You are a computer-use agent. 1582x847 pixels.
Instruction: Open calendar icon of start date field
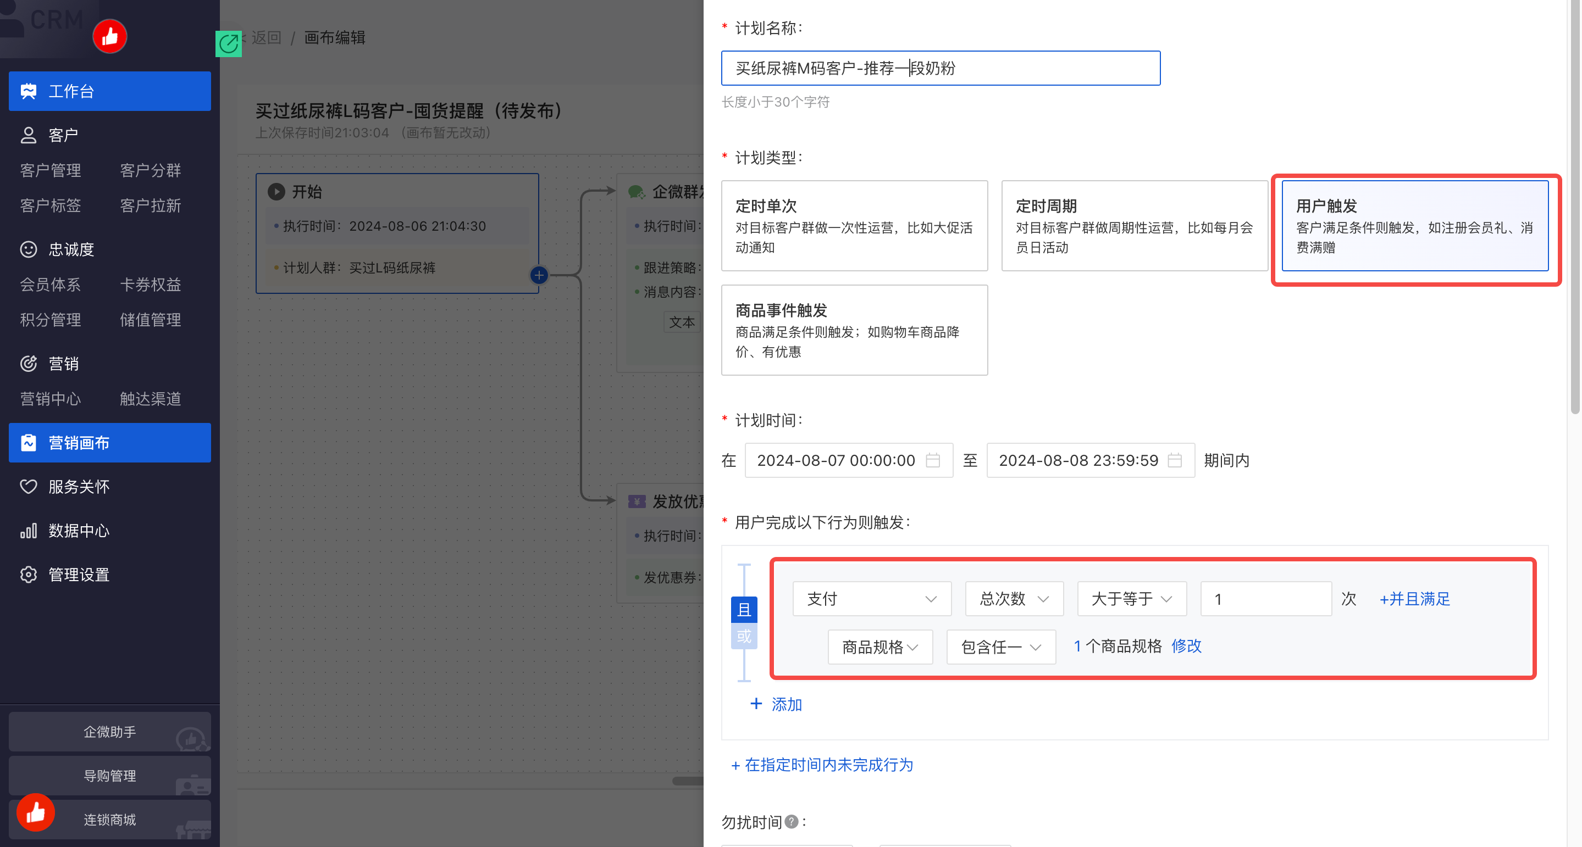(x=932, y=460)
